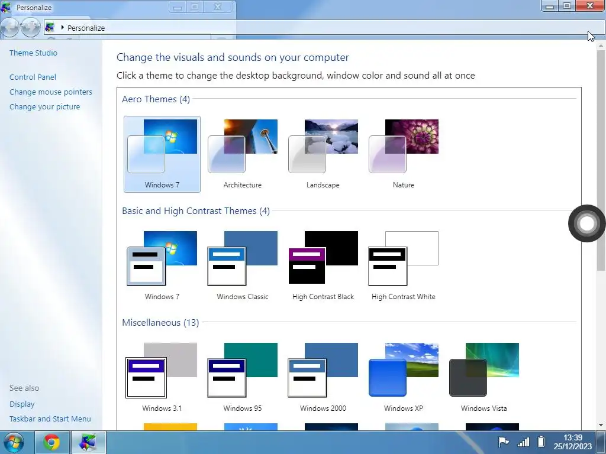Pick the Nature theme
Image resolution: width=606 pixels, height=454 pixels.
tap(404, 154)
